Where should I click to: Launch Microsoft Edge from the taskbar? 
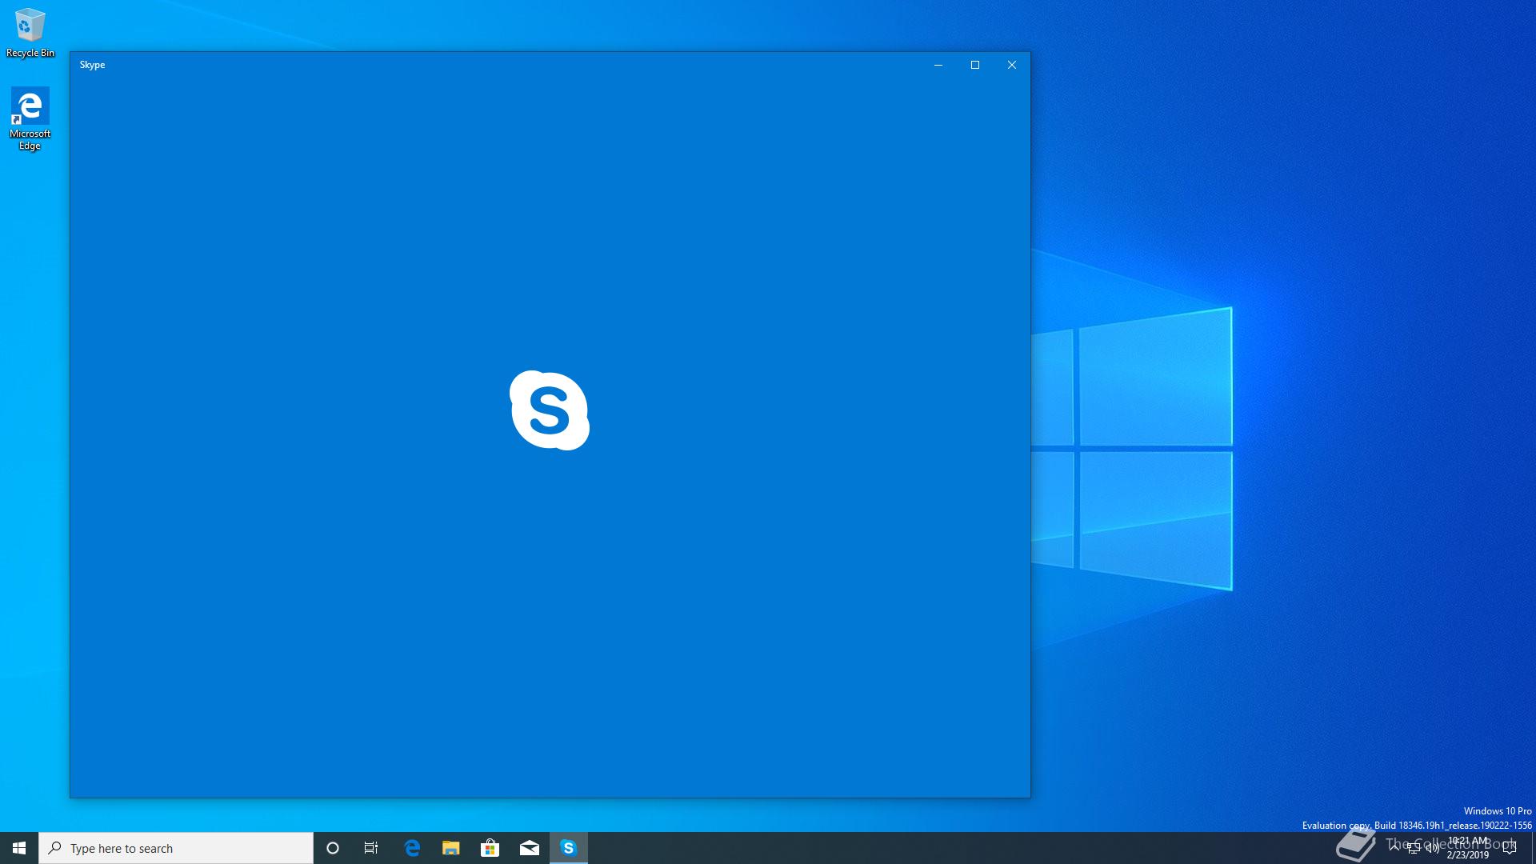pyautogui.click(x=412, y=848)
